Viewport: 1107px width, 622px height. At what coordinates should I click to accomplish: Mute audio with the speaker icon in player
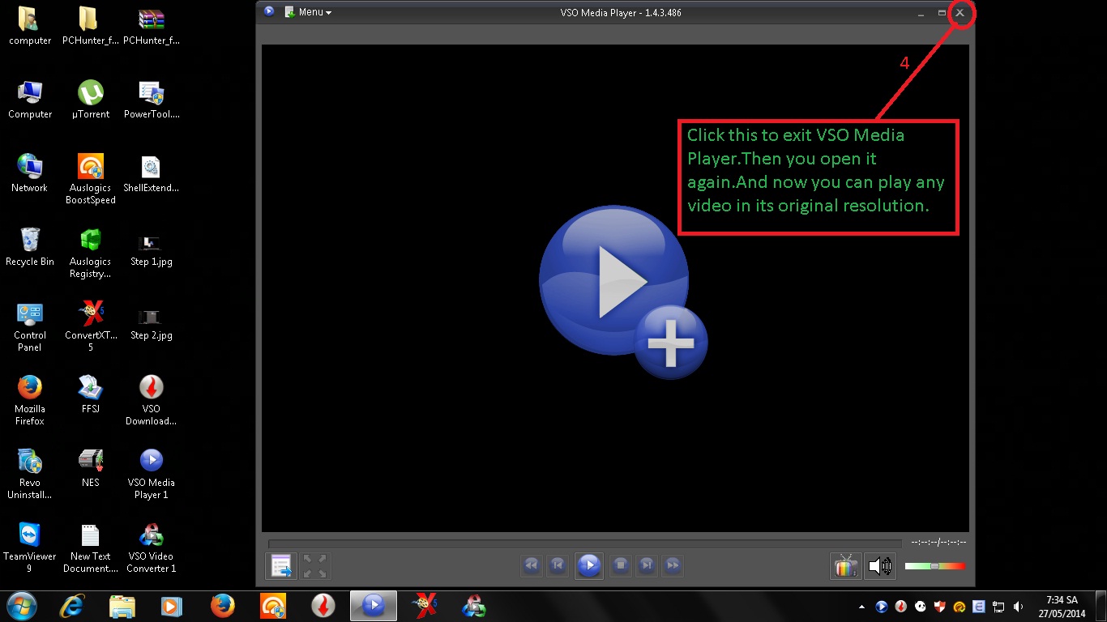pos(880,565)
